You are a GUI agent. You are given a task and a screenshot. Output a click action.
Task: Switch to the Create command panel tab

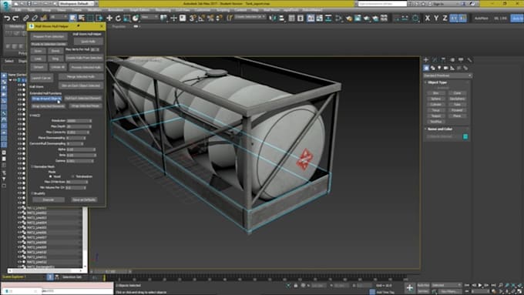426,60
